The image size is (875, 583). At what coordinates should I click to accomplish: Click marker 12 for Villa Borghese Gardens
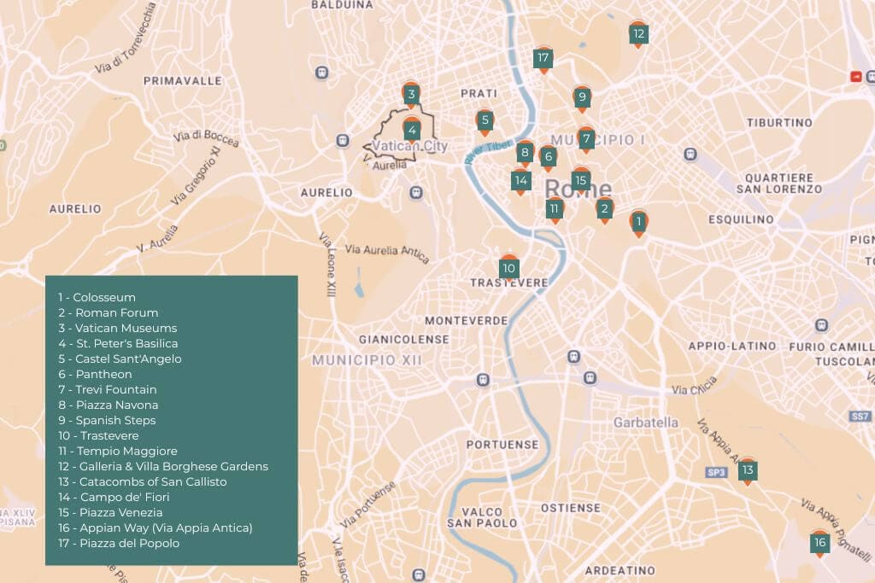[638, 34]
